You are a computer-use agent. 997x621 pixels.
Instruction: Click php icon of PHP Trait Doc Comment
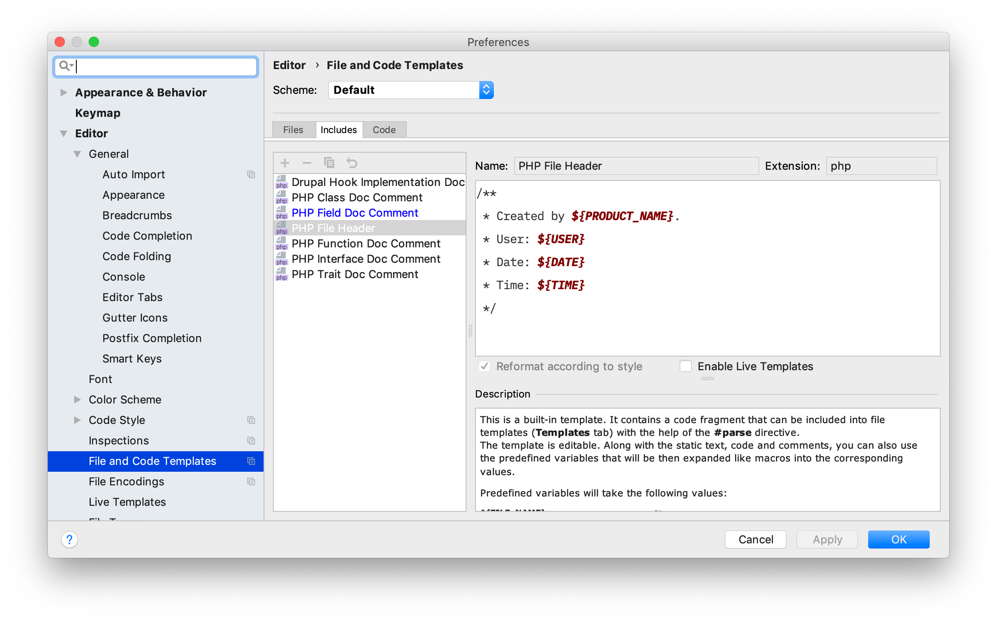point(281,274)
